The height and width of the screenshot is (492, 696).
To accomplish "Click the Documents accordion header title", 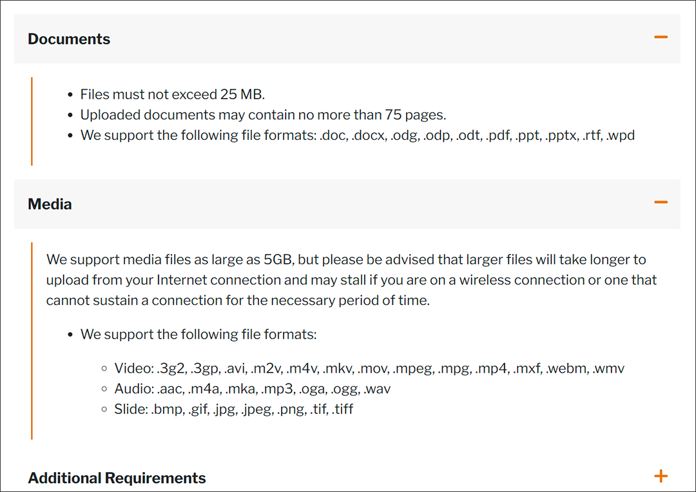I will tap(69, 39).
